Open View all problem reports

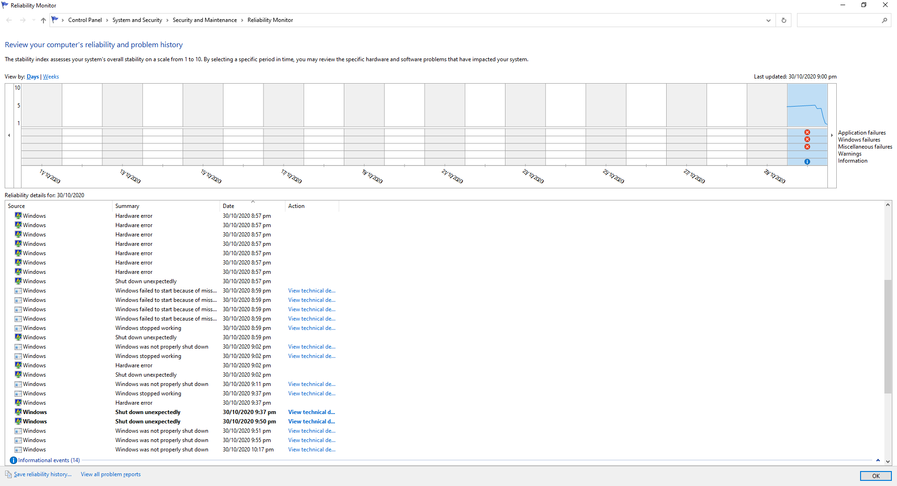[x=111, y=474]
